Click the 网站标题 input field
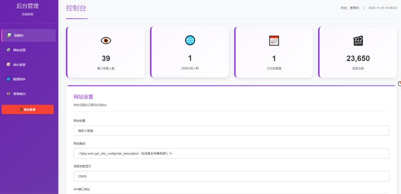401x194 pixels. click(231, 131)
